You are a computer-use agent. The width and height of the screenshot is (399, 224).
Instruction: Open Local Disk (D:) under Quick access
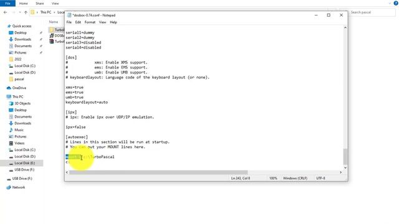point(25,72)
